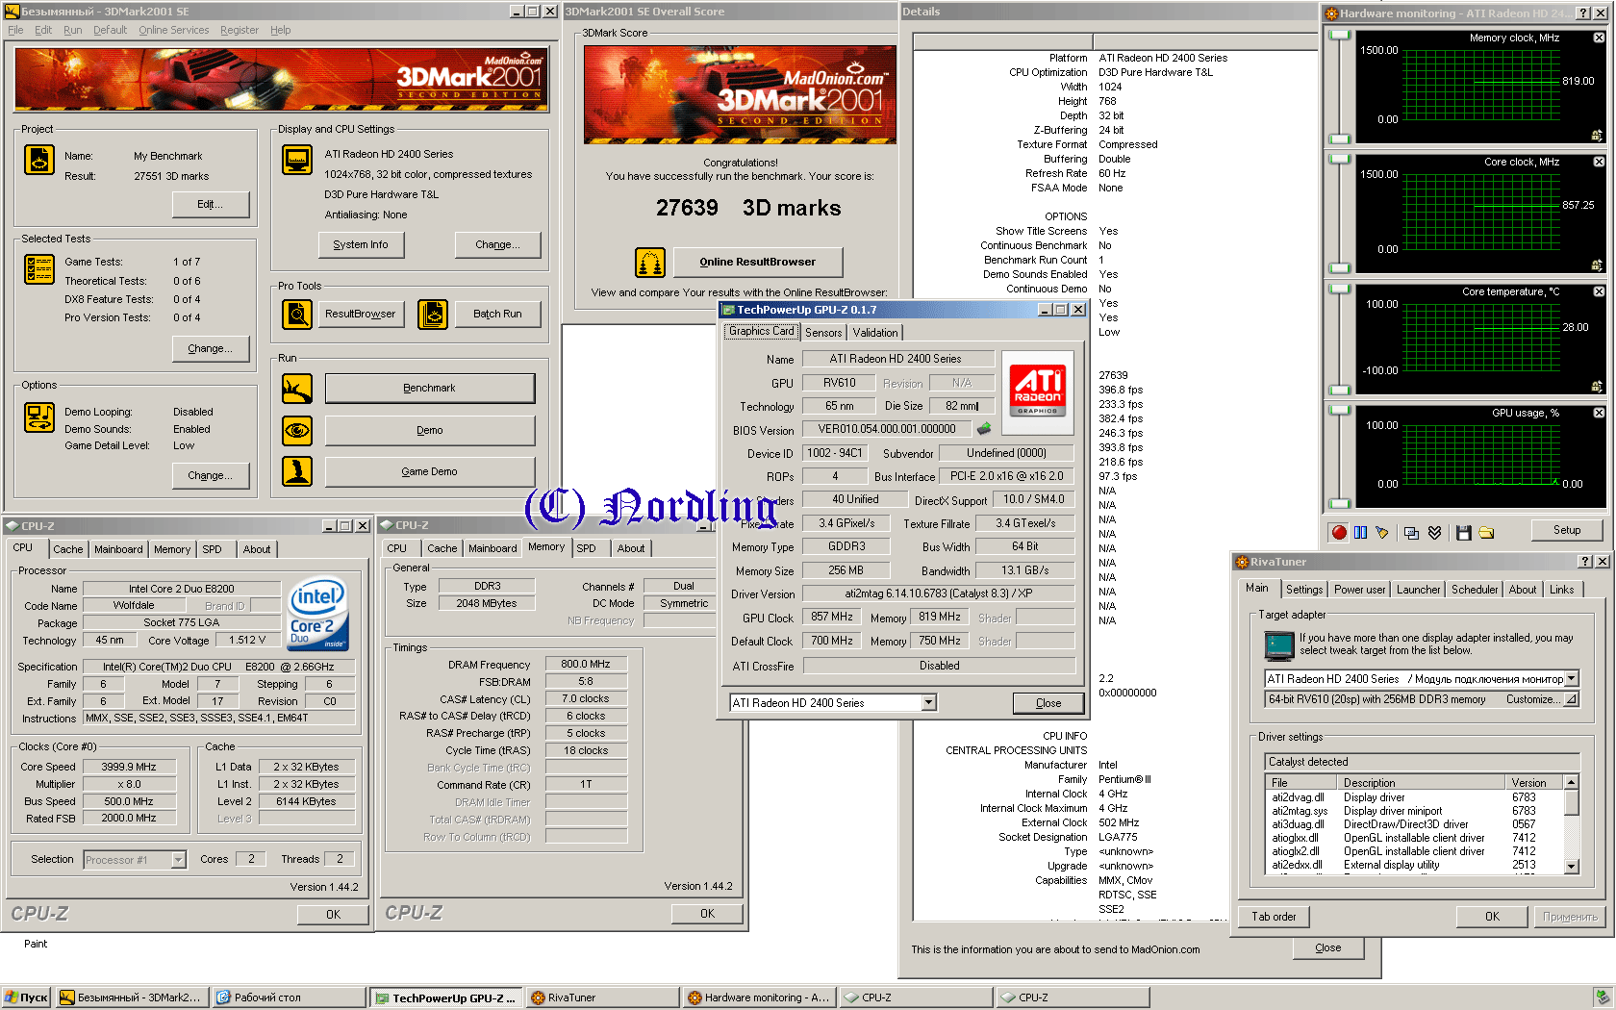The image size is (1616, 1010).
Task: Open the Scheduler tab in RivaTuner
Action: (x=1474, y=590)
